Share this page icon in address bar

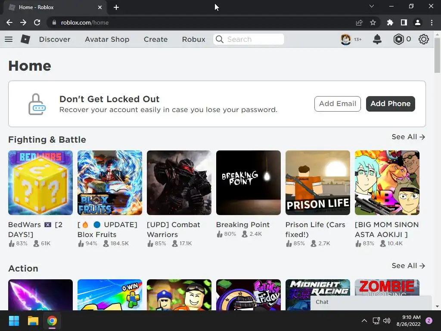coord(359,22)
